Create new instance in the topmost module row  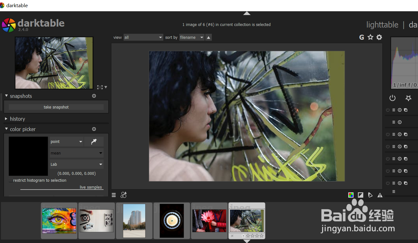[x=405, y=110]
